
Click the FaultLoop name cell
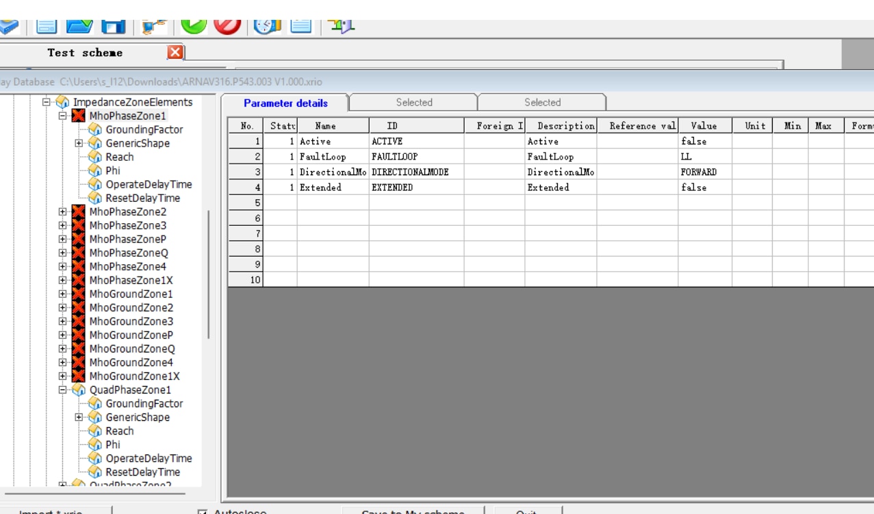coord(333,157)
